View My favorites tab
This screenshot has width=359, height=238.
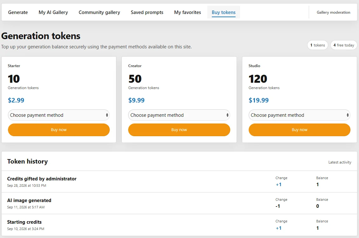[x=188, y=12]
